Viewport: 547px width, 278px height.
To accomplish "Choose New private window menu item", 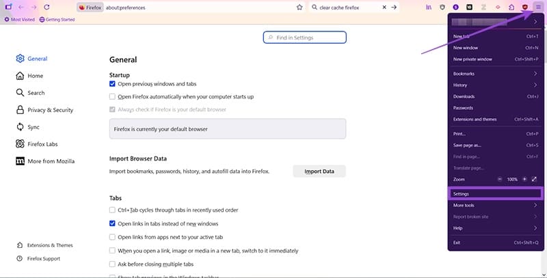I will (492, 59).
